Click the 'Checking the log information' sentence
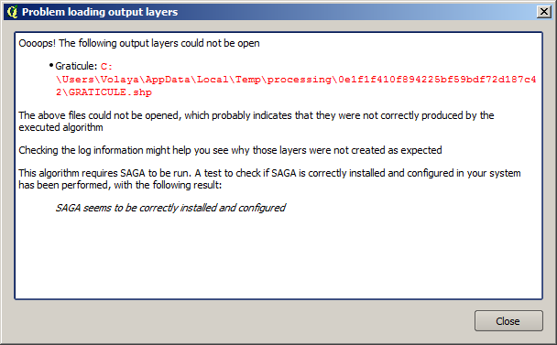The width and height of the screenshot is (557, 345). pyautogui.click(x=230, y=150)
